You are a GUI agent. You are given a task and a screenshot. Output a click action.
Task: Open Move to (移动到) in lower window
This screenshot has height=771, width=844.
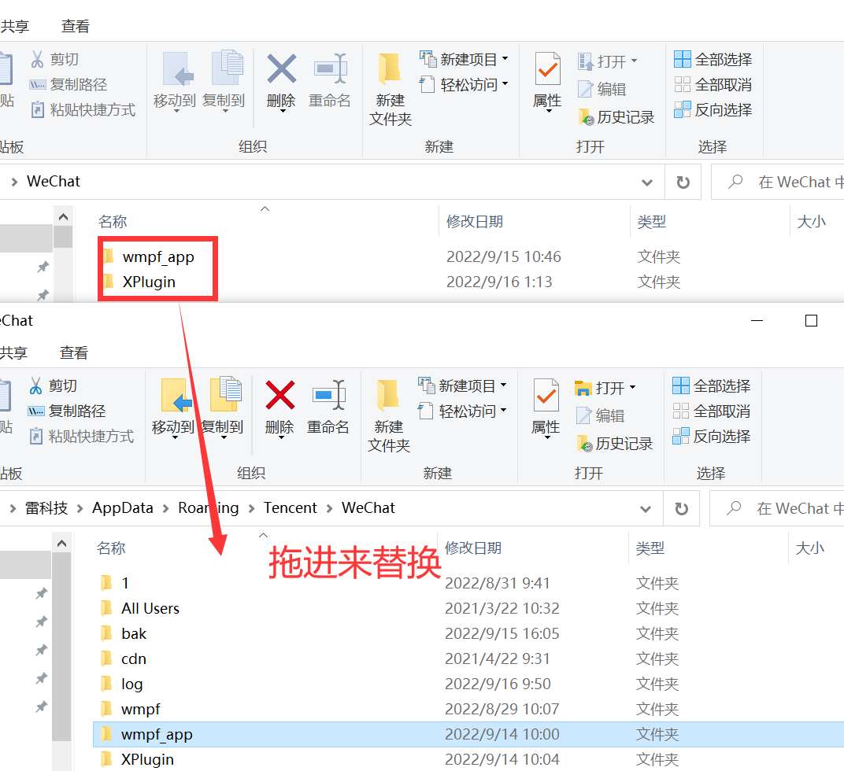(172, 408)
